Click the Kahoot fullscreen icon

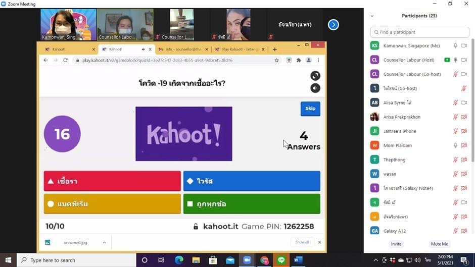click(x=315, y=76)
